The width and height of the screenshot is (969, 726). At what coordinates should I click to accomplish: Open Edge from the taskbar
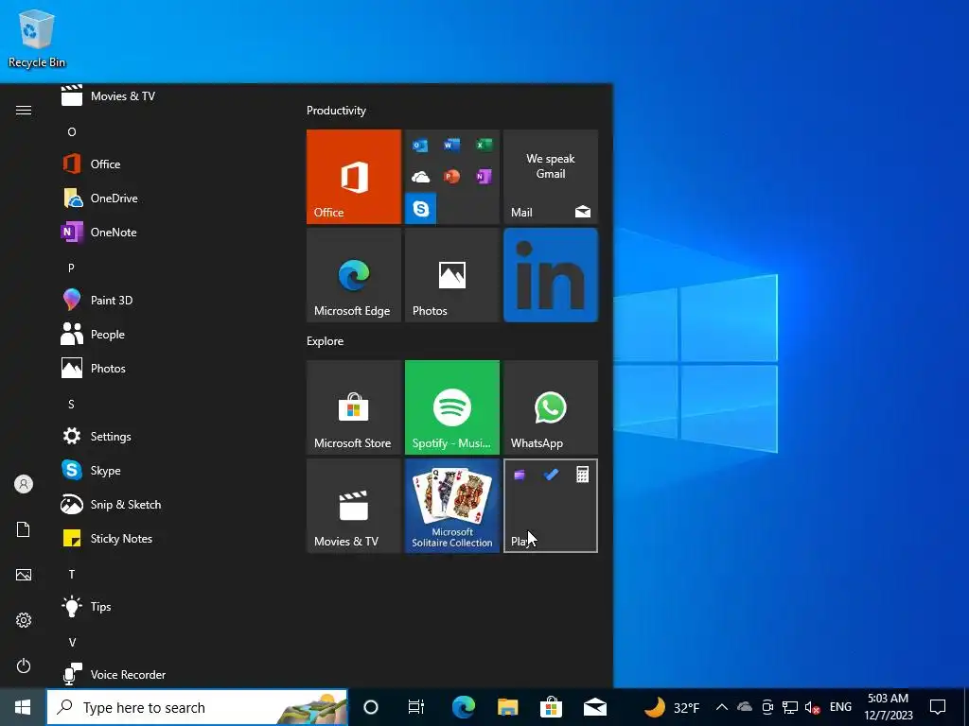(x=463, y=707)
